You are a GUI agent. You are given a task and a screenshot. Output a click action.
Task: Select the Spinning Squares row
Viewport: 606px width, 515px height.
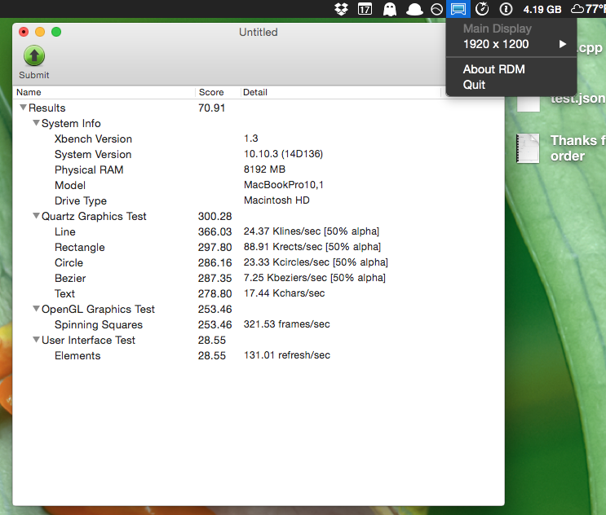(x=259, y=324)
